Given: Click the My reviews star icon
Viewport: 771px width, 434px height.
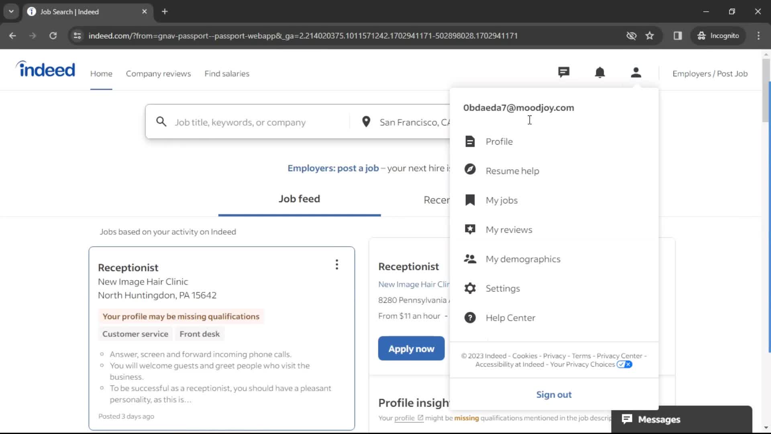Looking at the screenshot, I should tap(470, 229).
